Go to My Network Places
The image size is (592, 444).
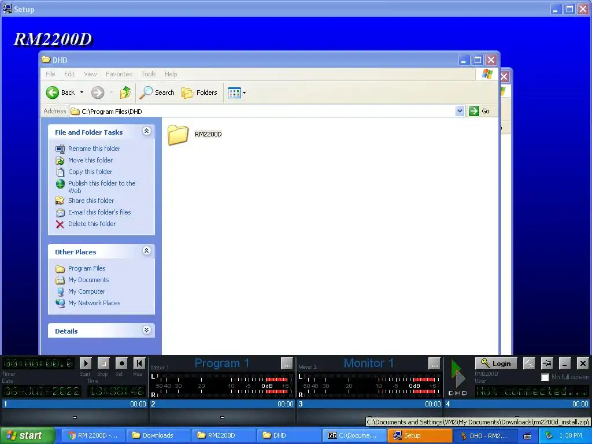[94, 303]
